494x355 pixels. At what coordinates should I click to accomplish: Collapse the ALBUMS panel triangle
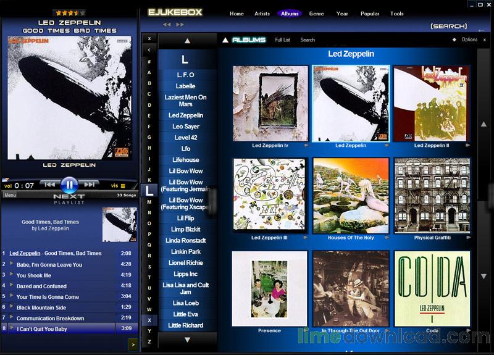225,40
